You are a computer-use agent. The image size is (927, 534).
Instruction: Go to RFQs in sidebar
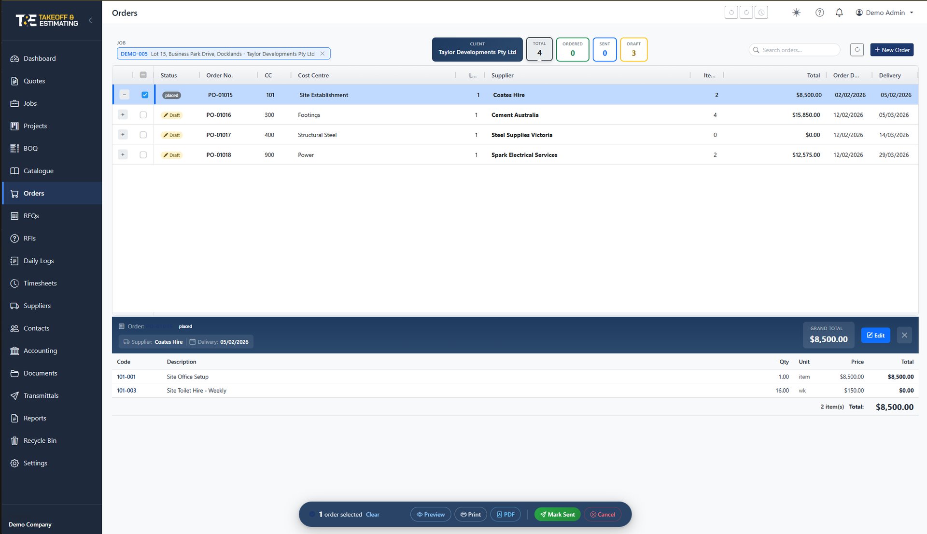click(x=51, y=216)
